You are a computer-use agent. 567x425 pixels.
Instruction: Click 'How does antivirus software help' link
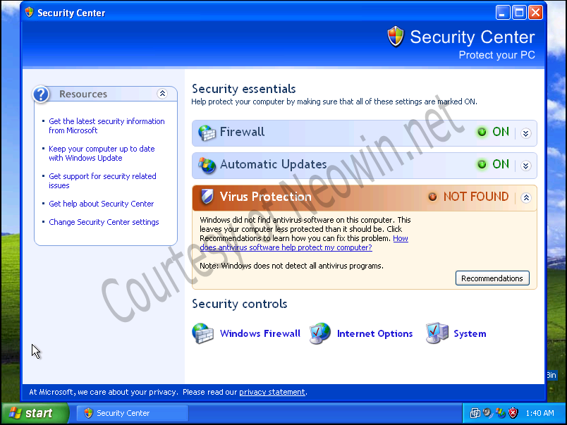coord(304,243)
